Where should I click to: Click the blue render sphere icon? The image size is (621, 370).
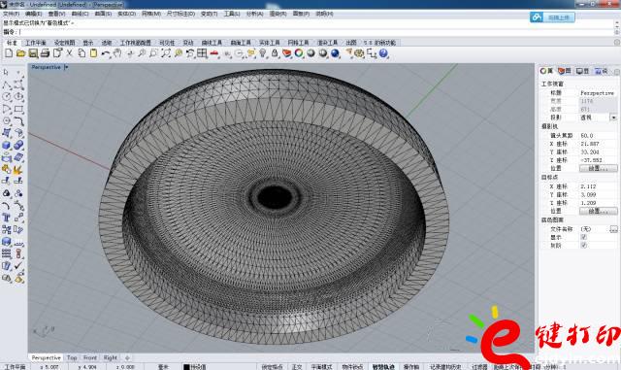point(335,53)
